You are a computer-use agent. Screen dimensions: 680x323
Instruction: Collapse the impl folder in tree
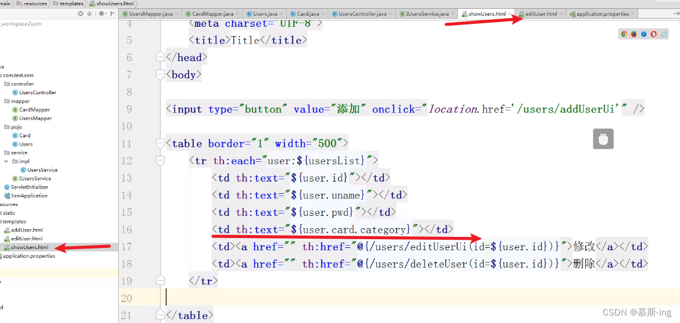coord(6,161)
